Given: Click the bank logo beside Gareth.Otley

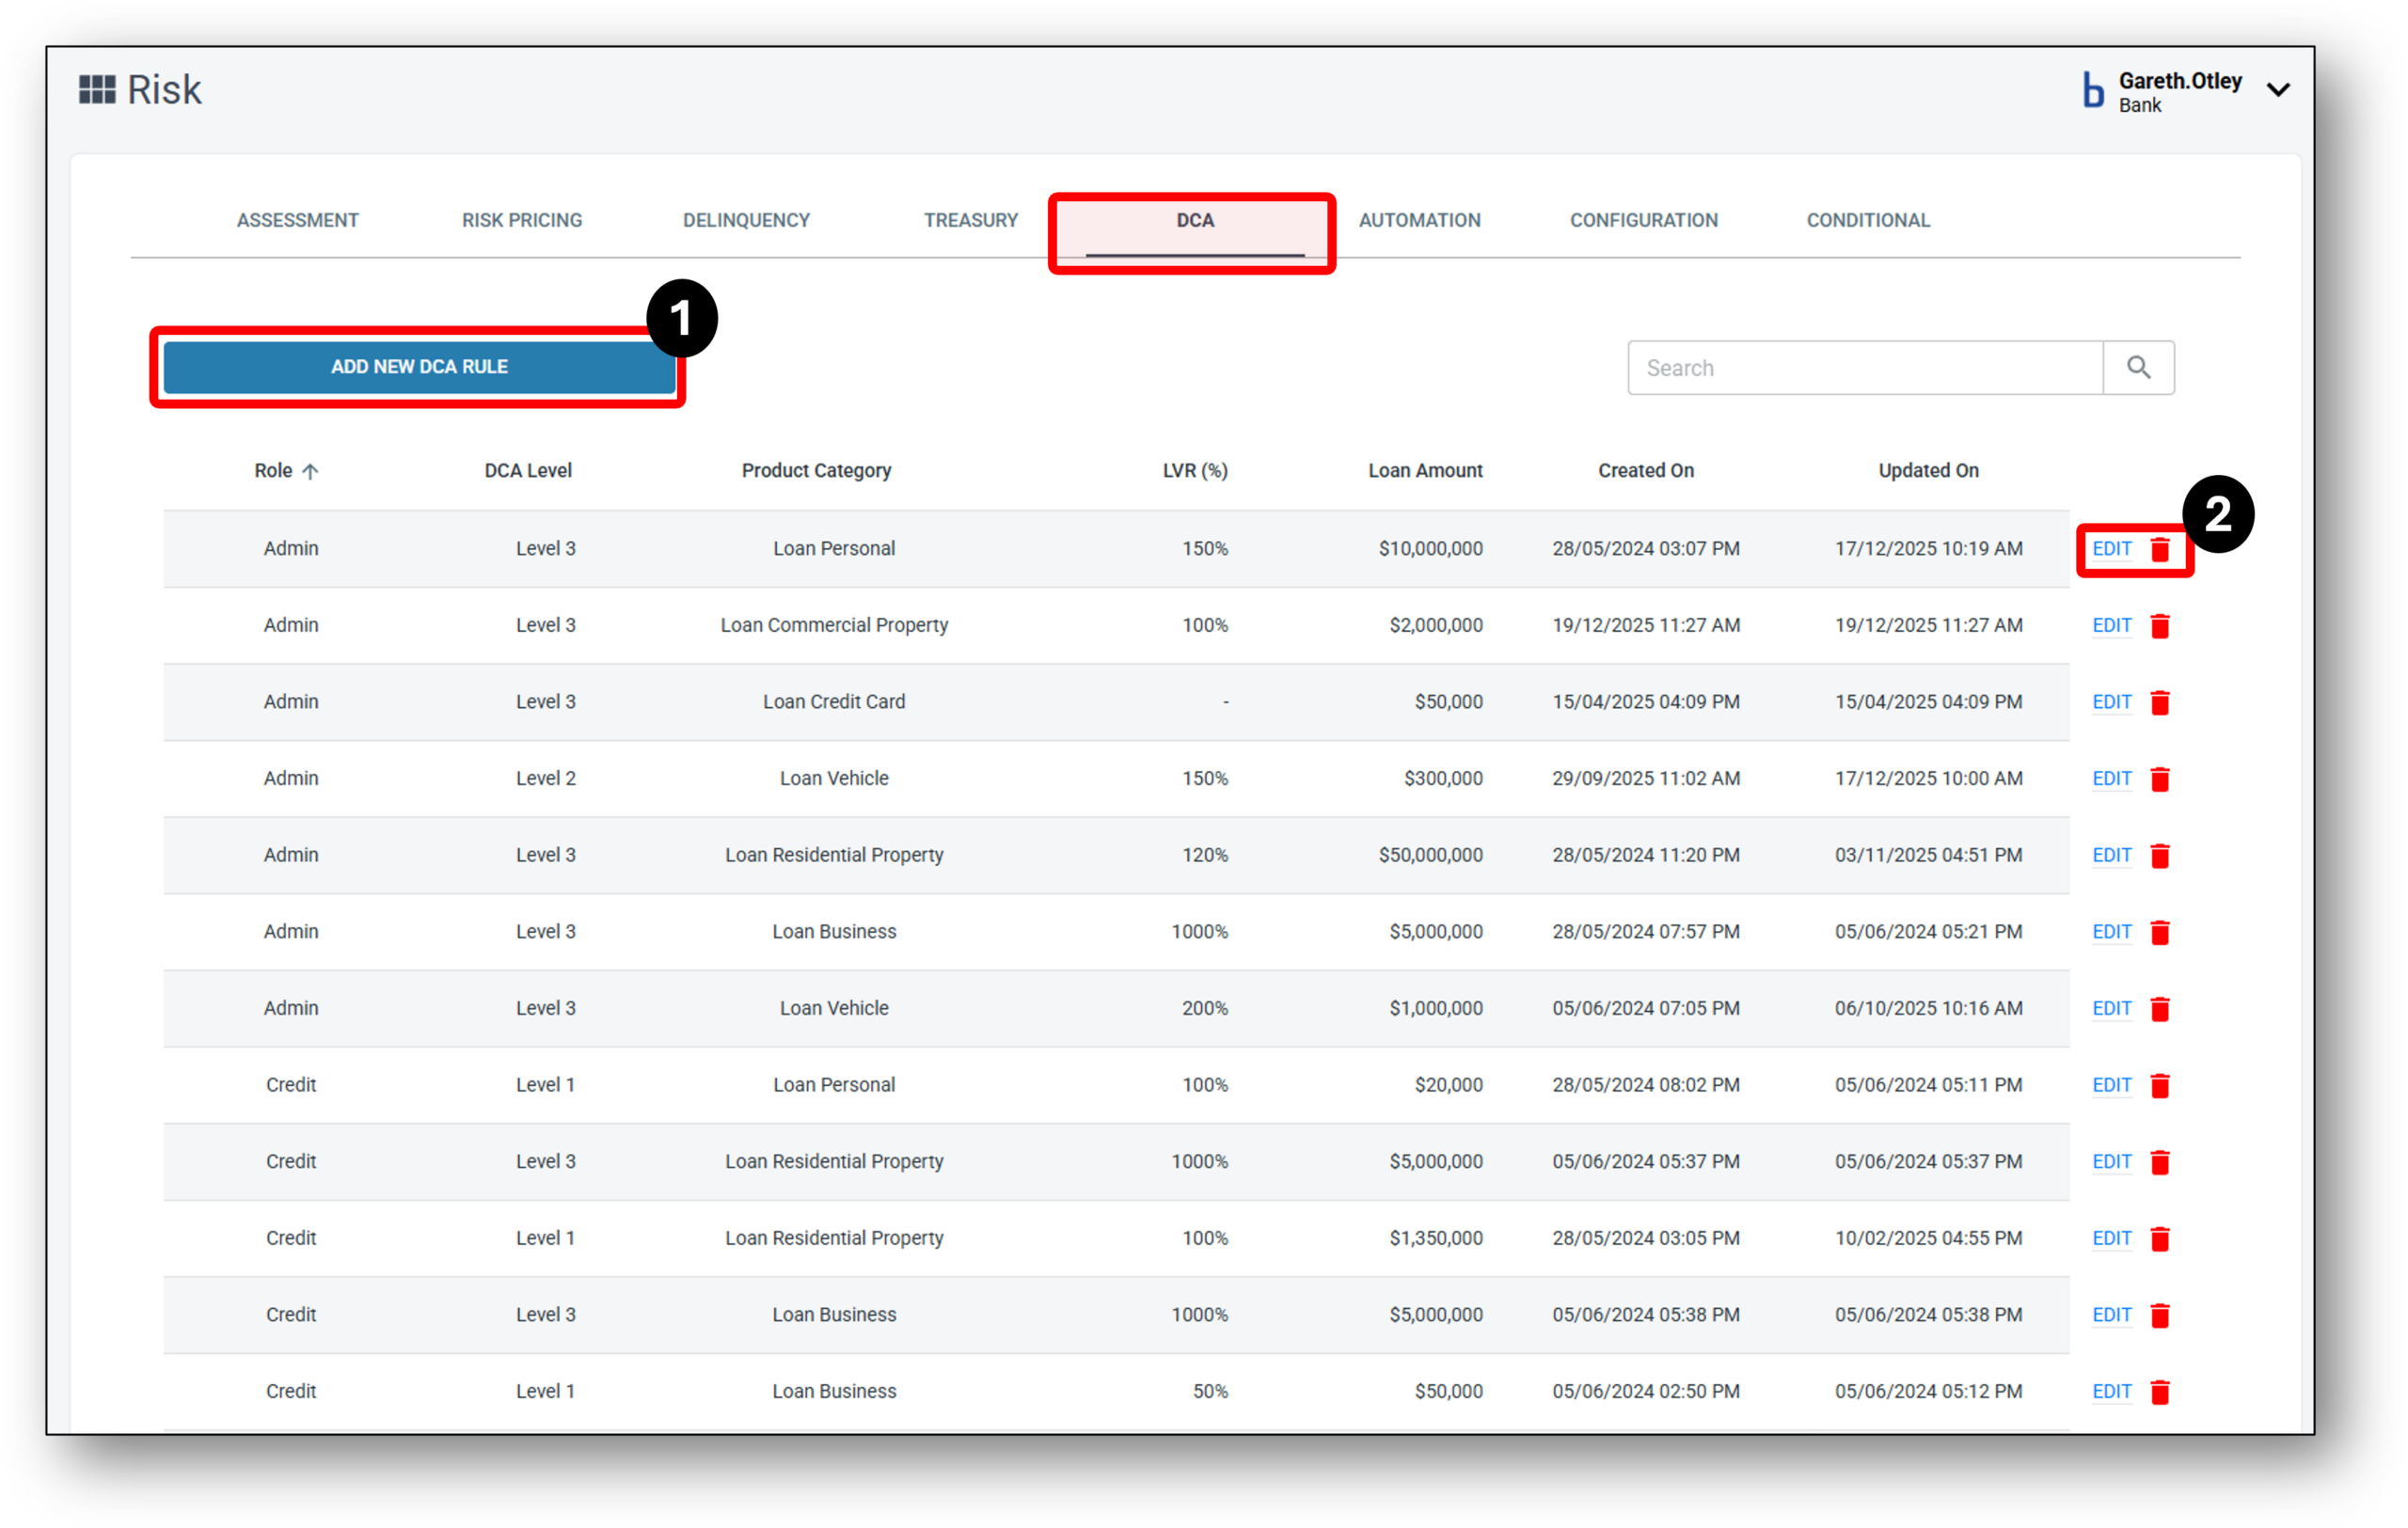Looking at the screenshot, I should tap(2093, 91).
